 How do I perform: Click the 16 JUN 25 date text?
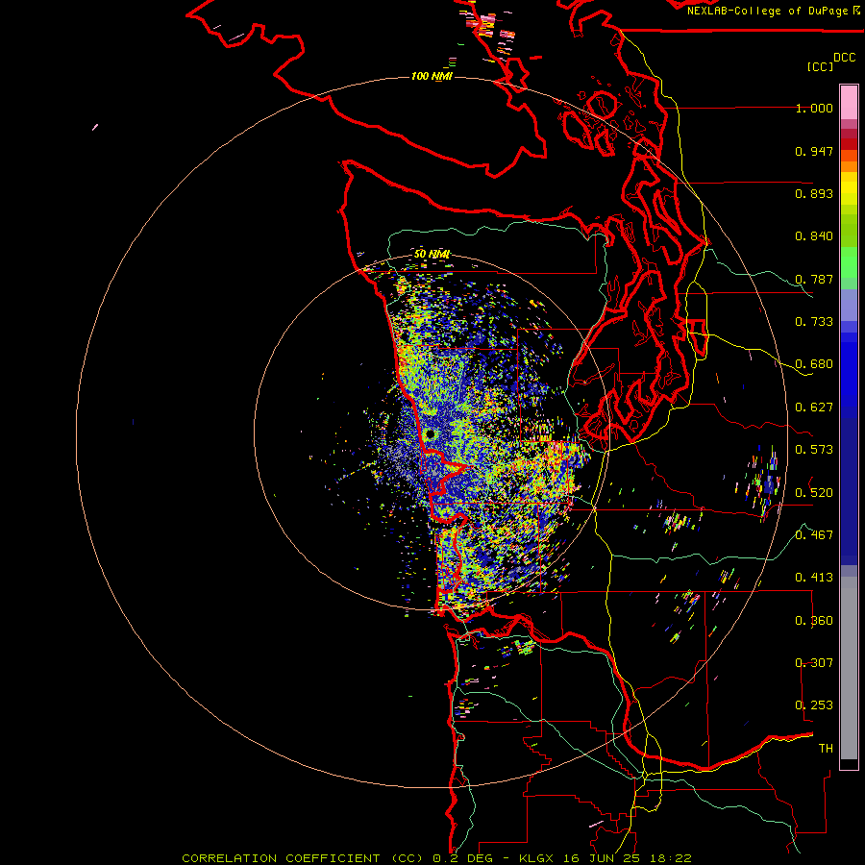coord(603,858)
